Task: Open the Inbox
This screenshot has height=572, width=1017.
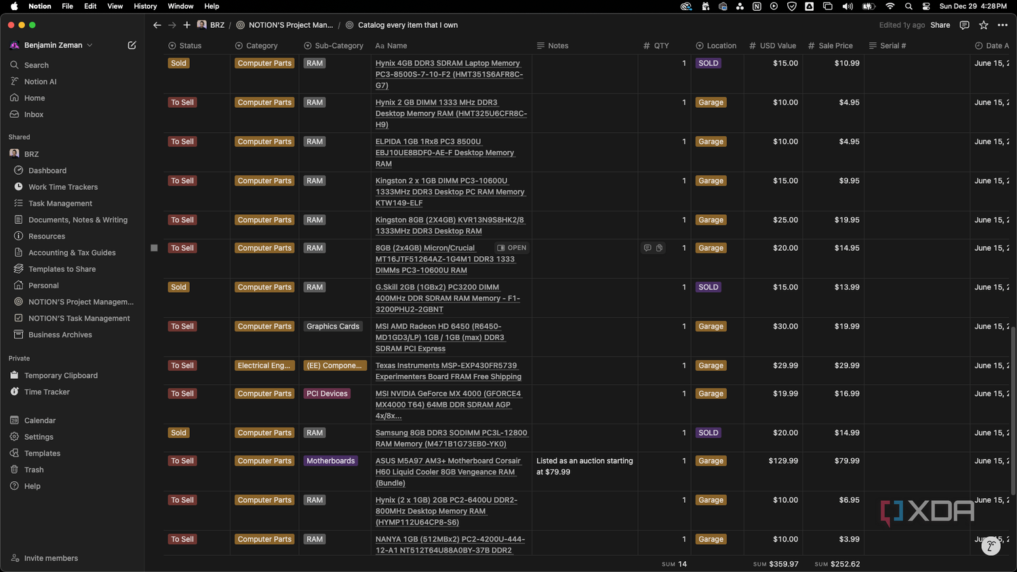Action: pyautogui.click(x=34, y=115)
